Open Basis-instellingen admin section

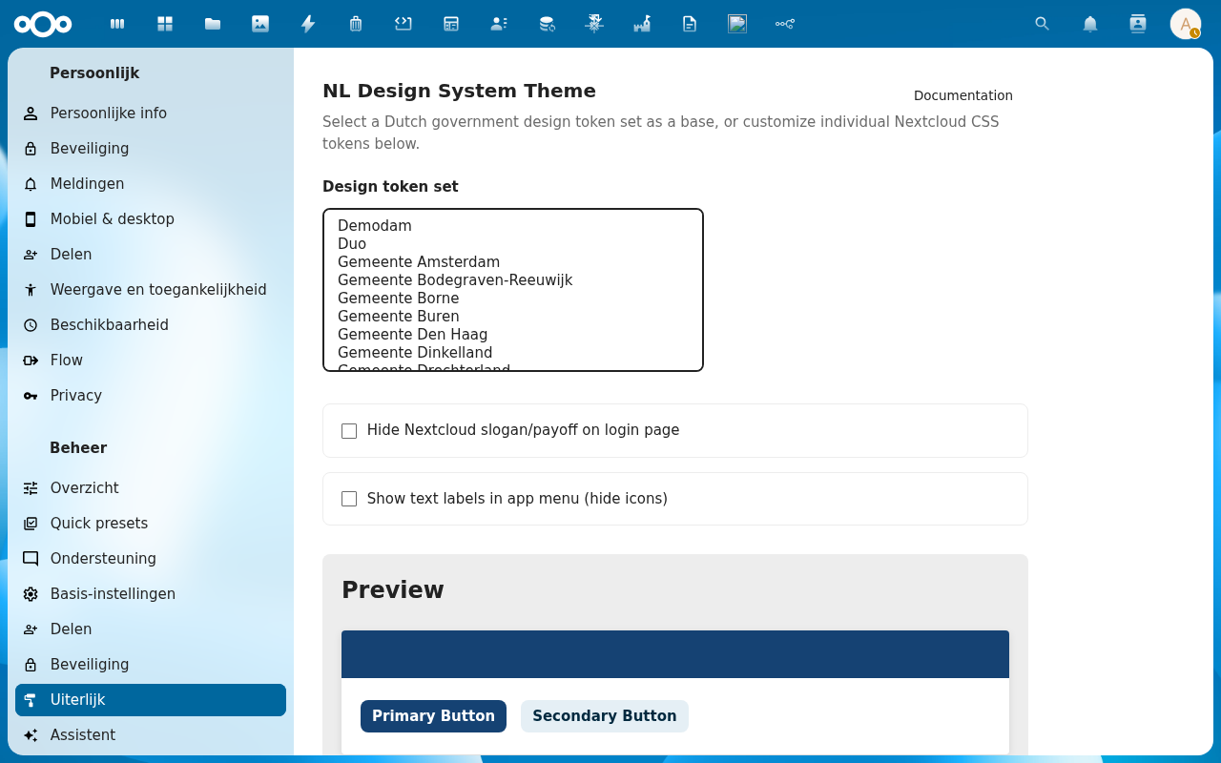pyautogui.click(x=151, y=594)
